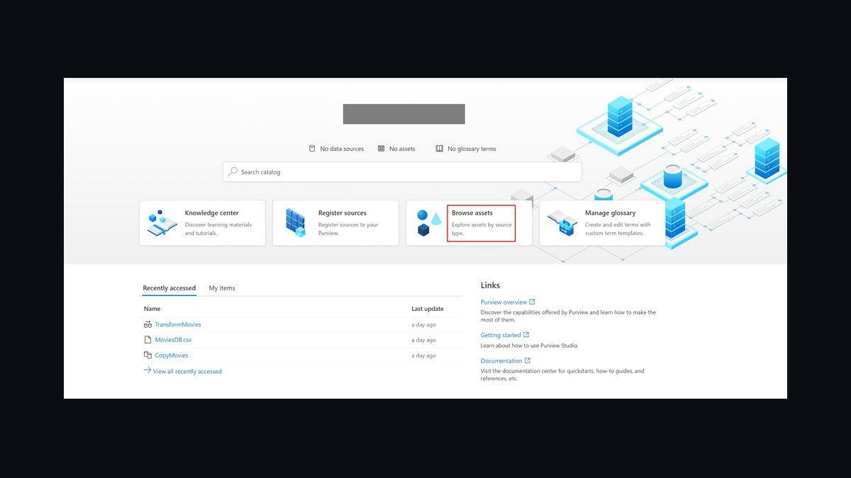Click the Knowledge center book icon
The height and width of the screenshot is (478, 851).
click(x=162, y=223)
